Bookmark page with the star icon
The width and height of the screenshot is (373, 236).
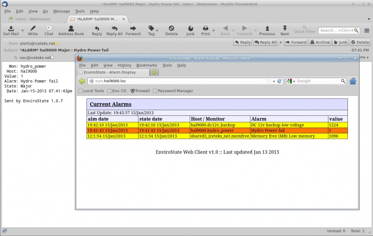click(269, 81)
